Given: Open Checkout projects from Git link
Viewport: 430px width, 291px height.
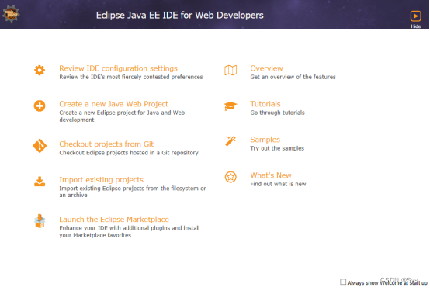Looking at the screenshot, I should pos(106,144).
